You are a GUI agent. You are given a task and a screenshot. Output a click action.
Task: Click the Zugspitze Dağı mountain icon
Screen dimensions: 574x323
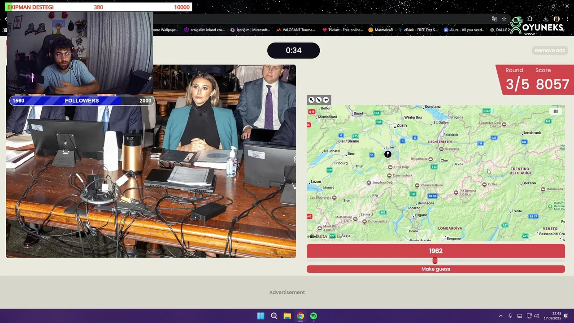pyautogui.click(x=504, y=124)
